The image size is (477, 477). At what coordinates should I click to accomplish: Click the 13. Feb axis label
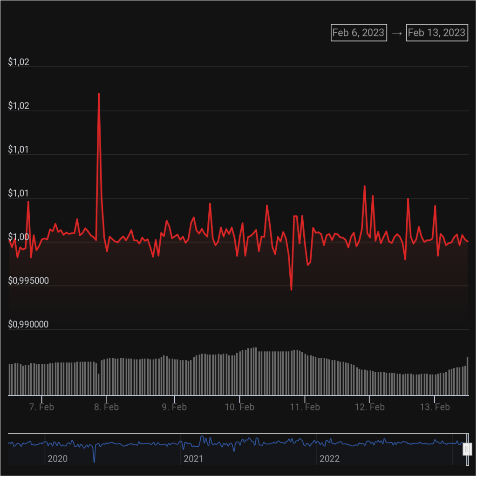click(x=435, y=407)
